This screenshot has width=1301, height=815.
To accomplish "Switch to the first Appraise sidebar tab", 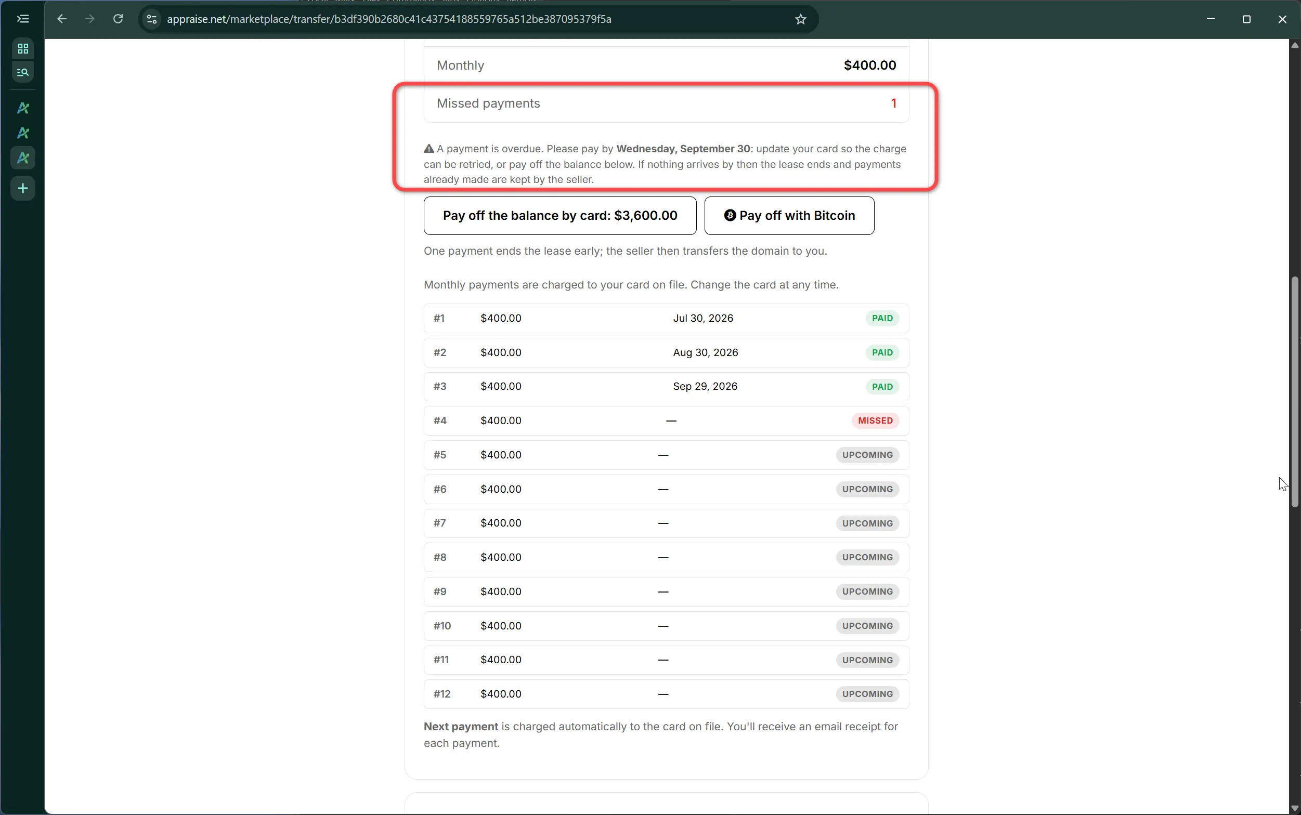I will point(23,108).
